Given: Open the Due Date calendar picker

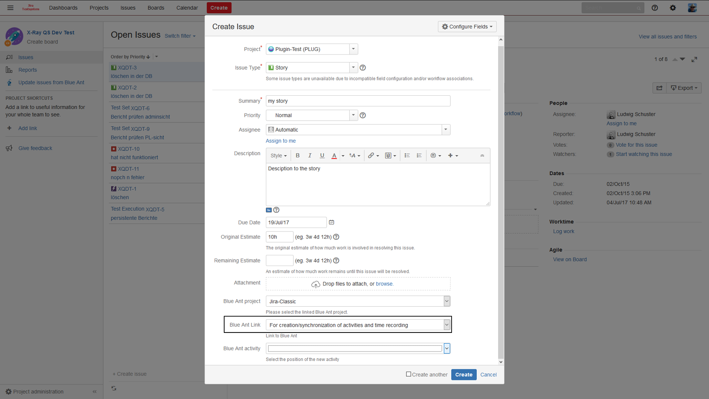Looking at the screenshot, I should pyautogui.click(x=331, y=223).
